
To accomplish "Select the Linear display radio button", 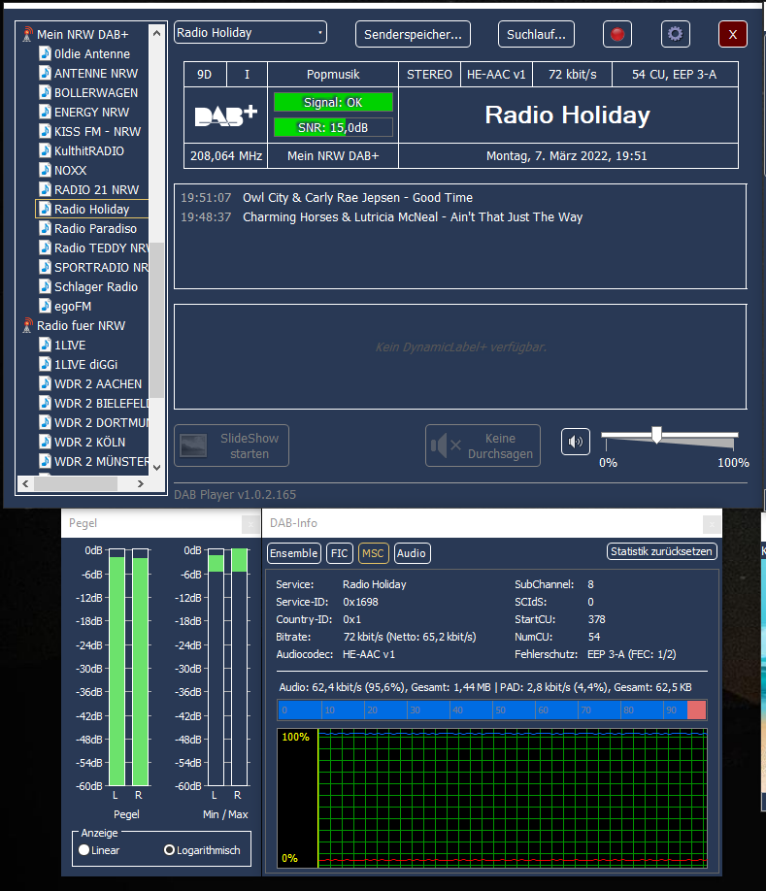I will point(84,850).
